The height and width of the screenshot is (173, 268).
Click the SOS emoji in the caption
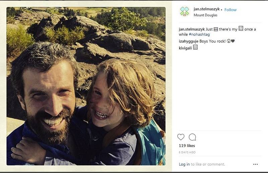(216, 29)
